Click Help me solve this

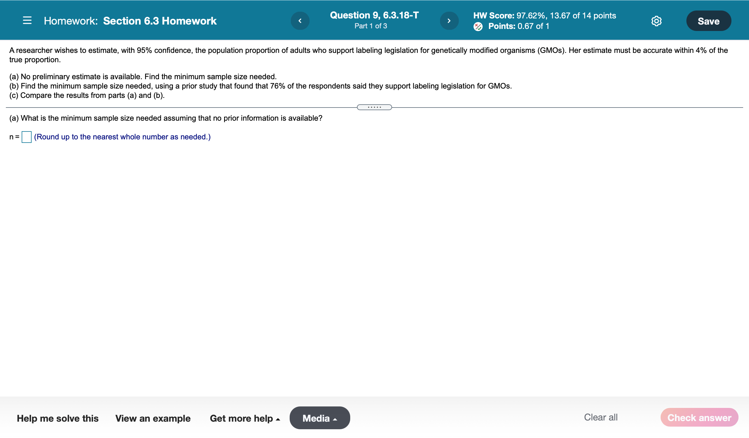[58, 418]
